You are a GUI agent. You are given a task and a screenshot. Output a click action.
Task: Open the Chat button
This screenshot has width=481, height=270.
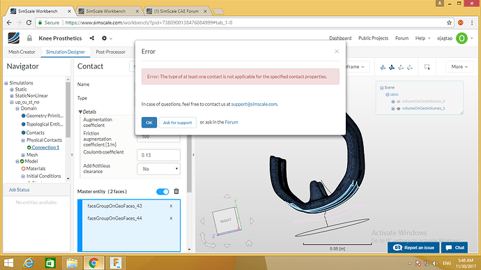point(455,248)
